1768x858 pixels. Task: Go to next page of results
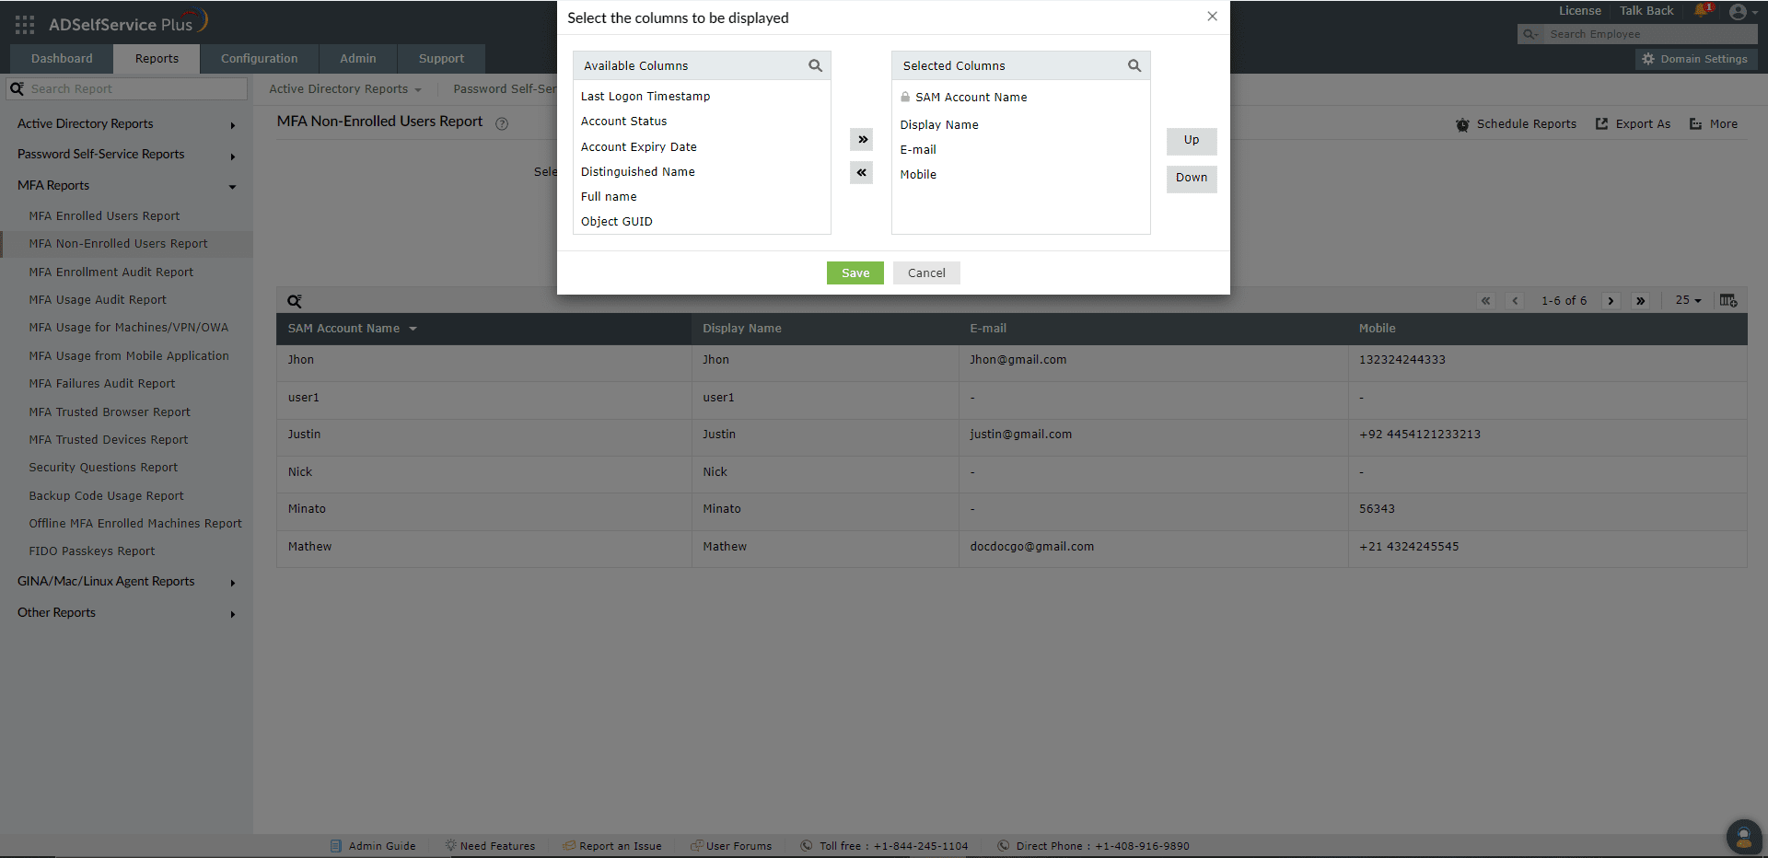[1611, 301]
